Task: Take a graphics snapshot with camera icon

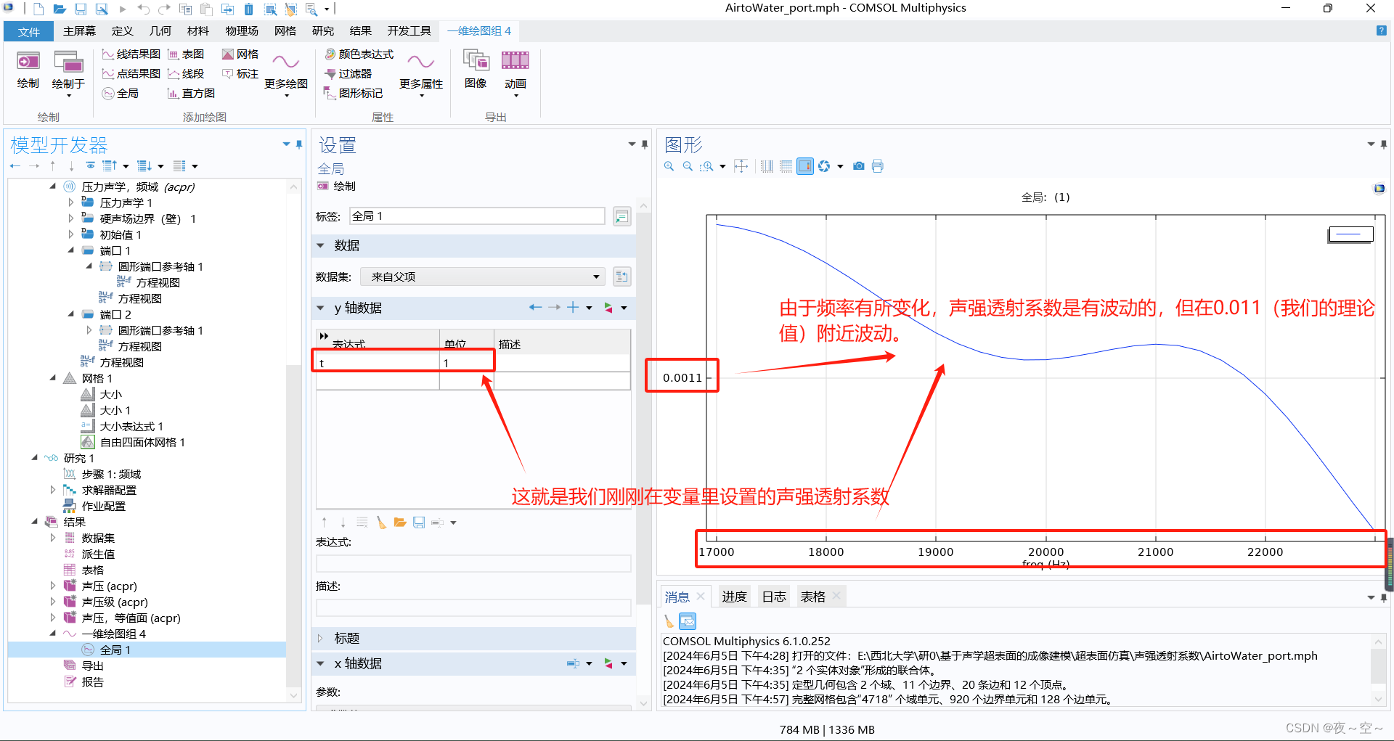Action: pyautogui.click(x=859, y=166)
